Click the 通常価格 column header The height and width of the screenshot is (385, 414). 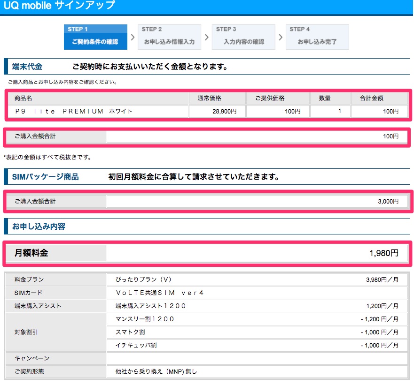coord(217,98)
